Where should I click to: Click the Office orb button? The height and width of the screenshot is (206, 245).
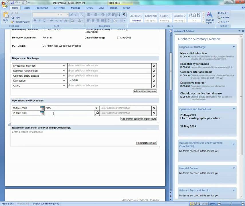click(4, 4)
